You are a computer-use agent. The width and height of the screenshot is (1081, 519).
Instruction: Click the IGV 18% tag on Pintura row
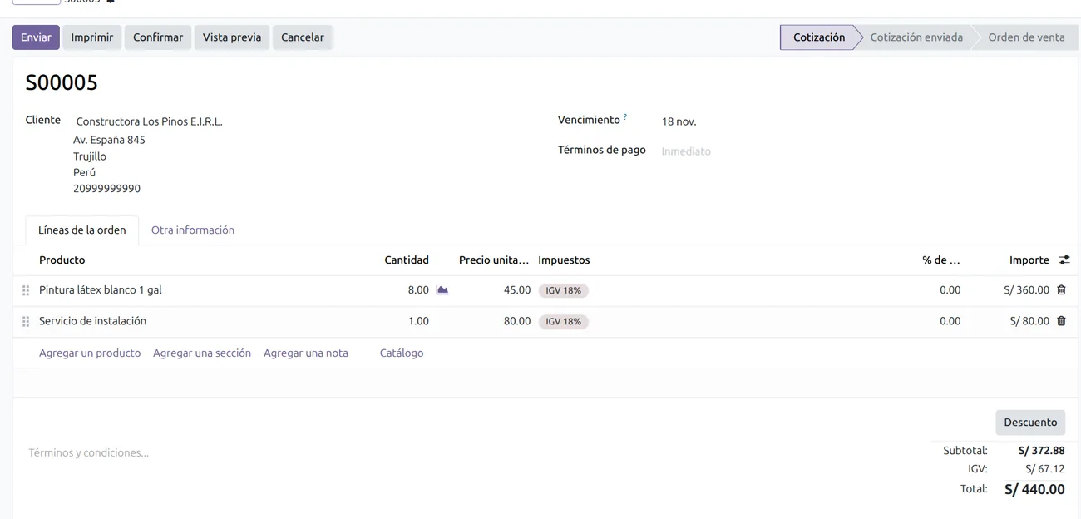pyautogui.click(x=564, y=291)
